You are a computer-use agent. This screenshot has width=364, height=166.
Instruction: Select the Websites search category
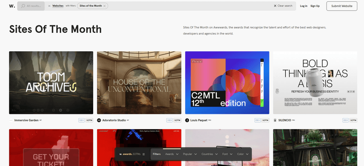(58, 6)
